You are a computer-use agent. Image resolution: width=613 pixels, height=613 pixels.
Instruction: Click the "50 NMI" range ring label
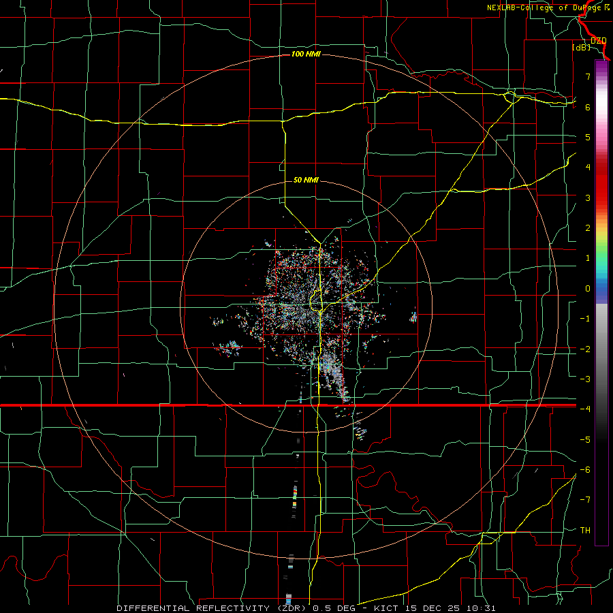point(306,180)
